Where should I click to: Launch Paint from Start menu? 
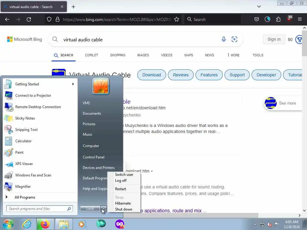click(40, 152)
